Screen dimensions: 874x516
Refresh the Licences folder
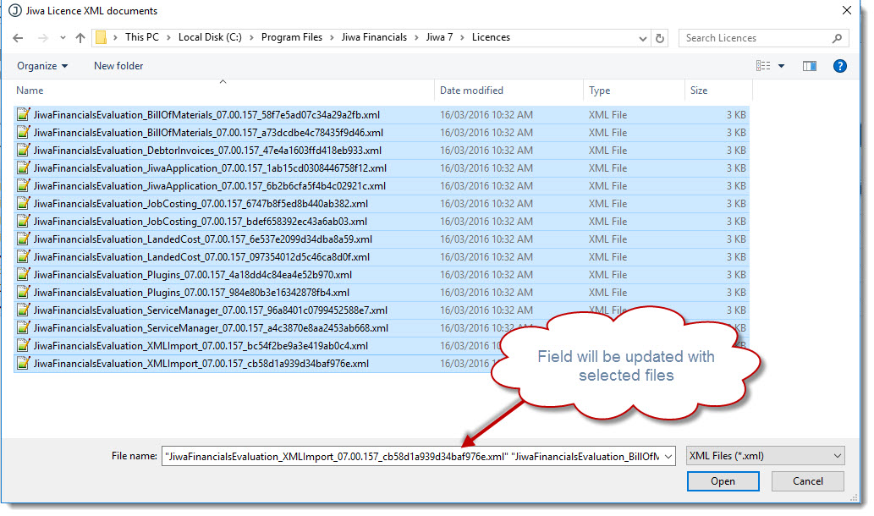click(x=660, y=38)
